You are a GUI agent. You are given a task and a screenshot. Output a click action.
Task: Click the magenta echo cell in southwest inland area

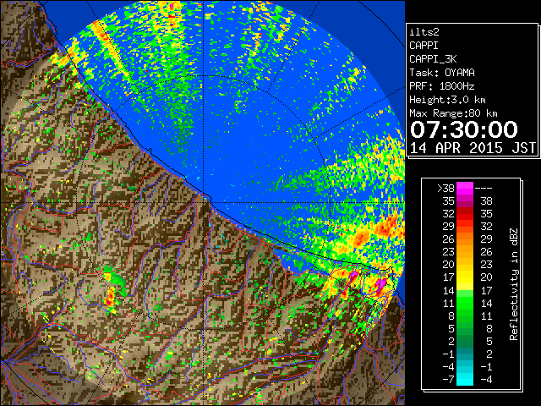pos(109,302)
